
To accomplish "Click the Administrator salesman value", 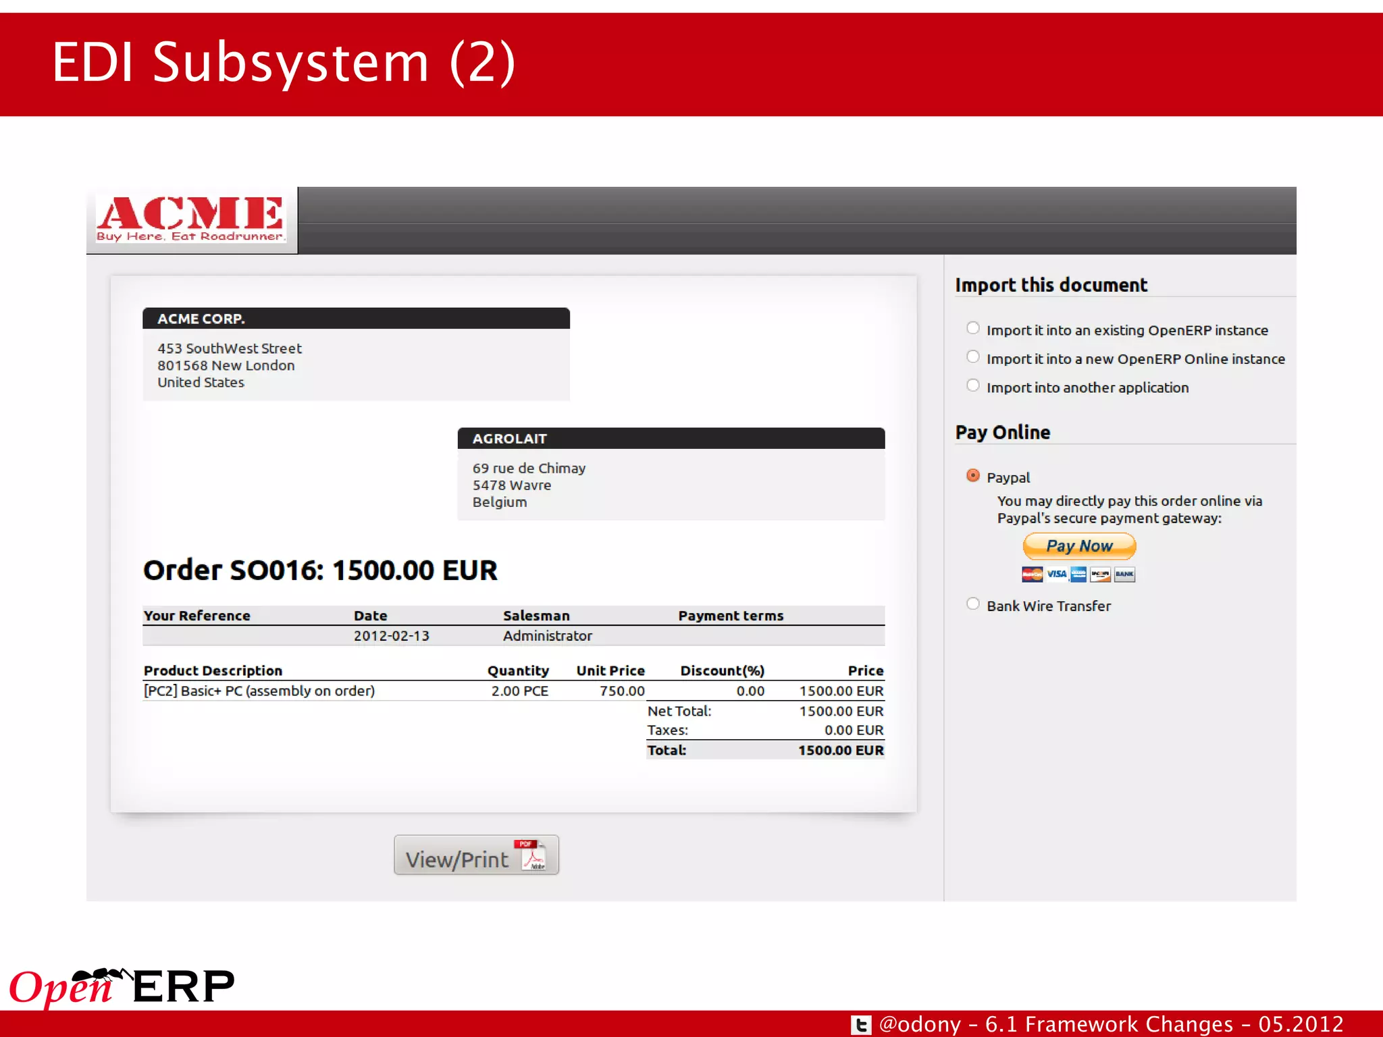I will pos(548,636).
